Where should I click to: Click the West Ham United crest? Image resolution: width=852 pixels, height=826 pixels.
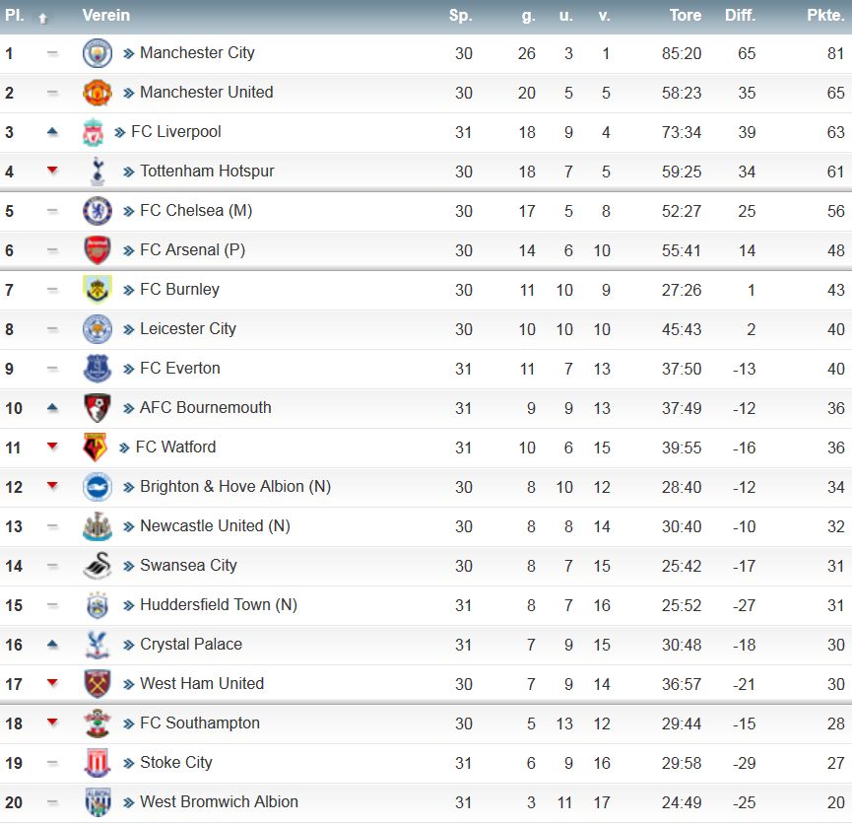pos(98,684)
